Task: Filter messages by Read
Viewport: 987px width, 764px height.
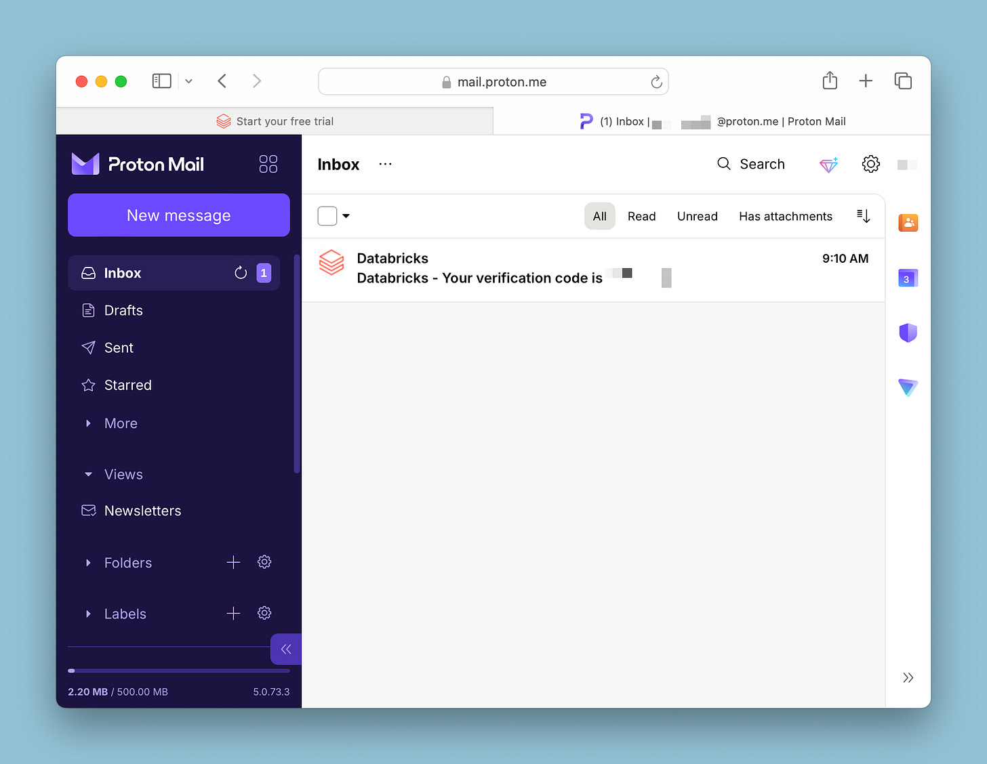Action: click(x=641, y=216)
